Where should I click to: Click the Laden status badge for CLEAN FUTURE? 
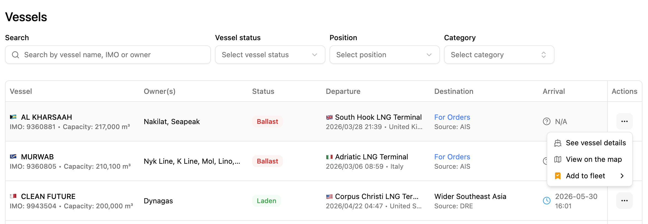point(266,201)
